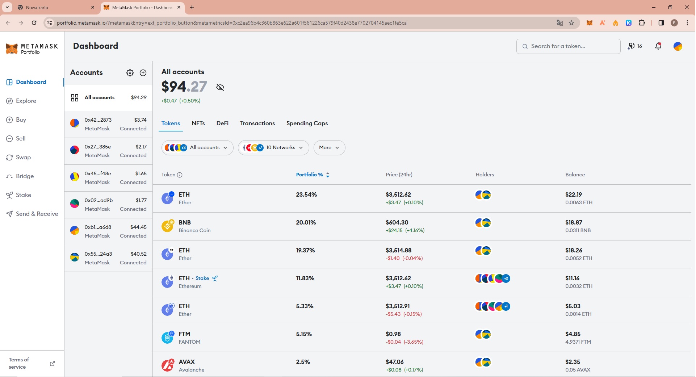This screenshot has width=696, height=377.
Task: Click the ETH token icon at 19.37%
Action: click(x=168, y=254)
